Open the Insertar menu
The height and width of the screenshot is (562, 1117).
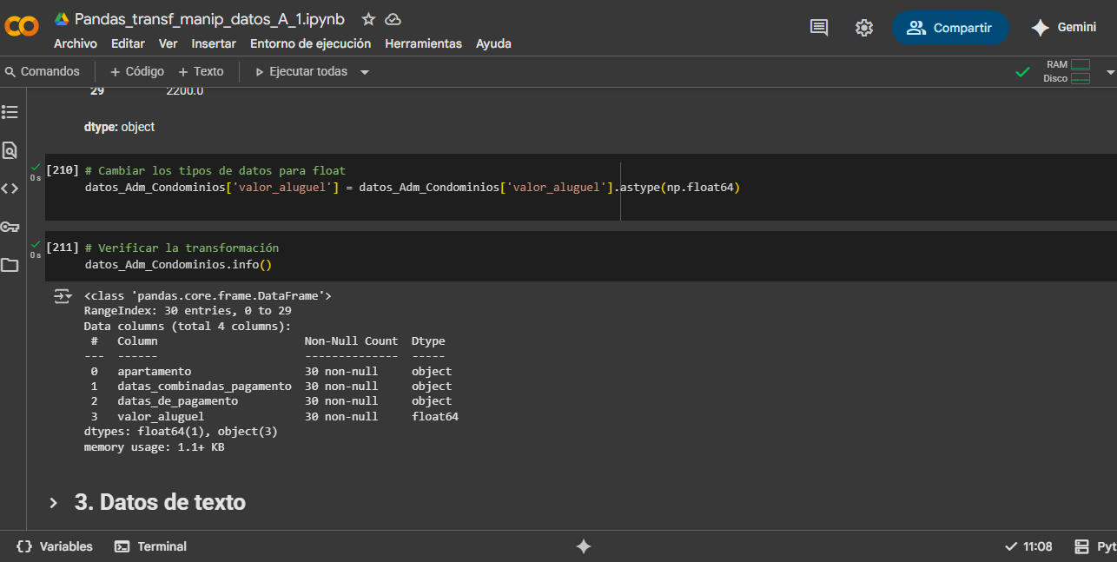click(214, 43)
